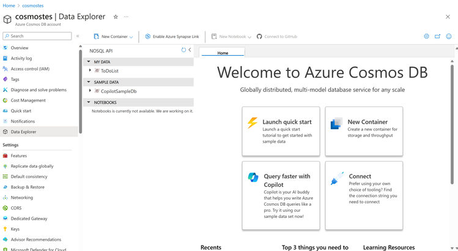Click the feedback smiley icon

(449, 37)
